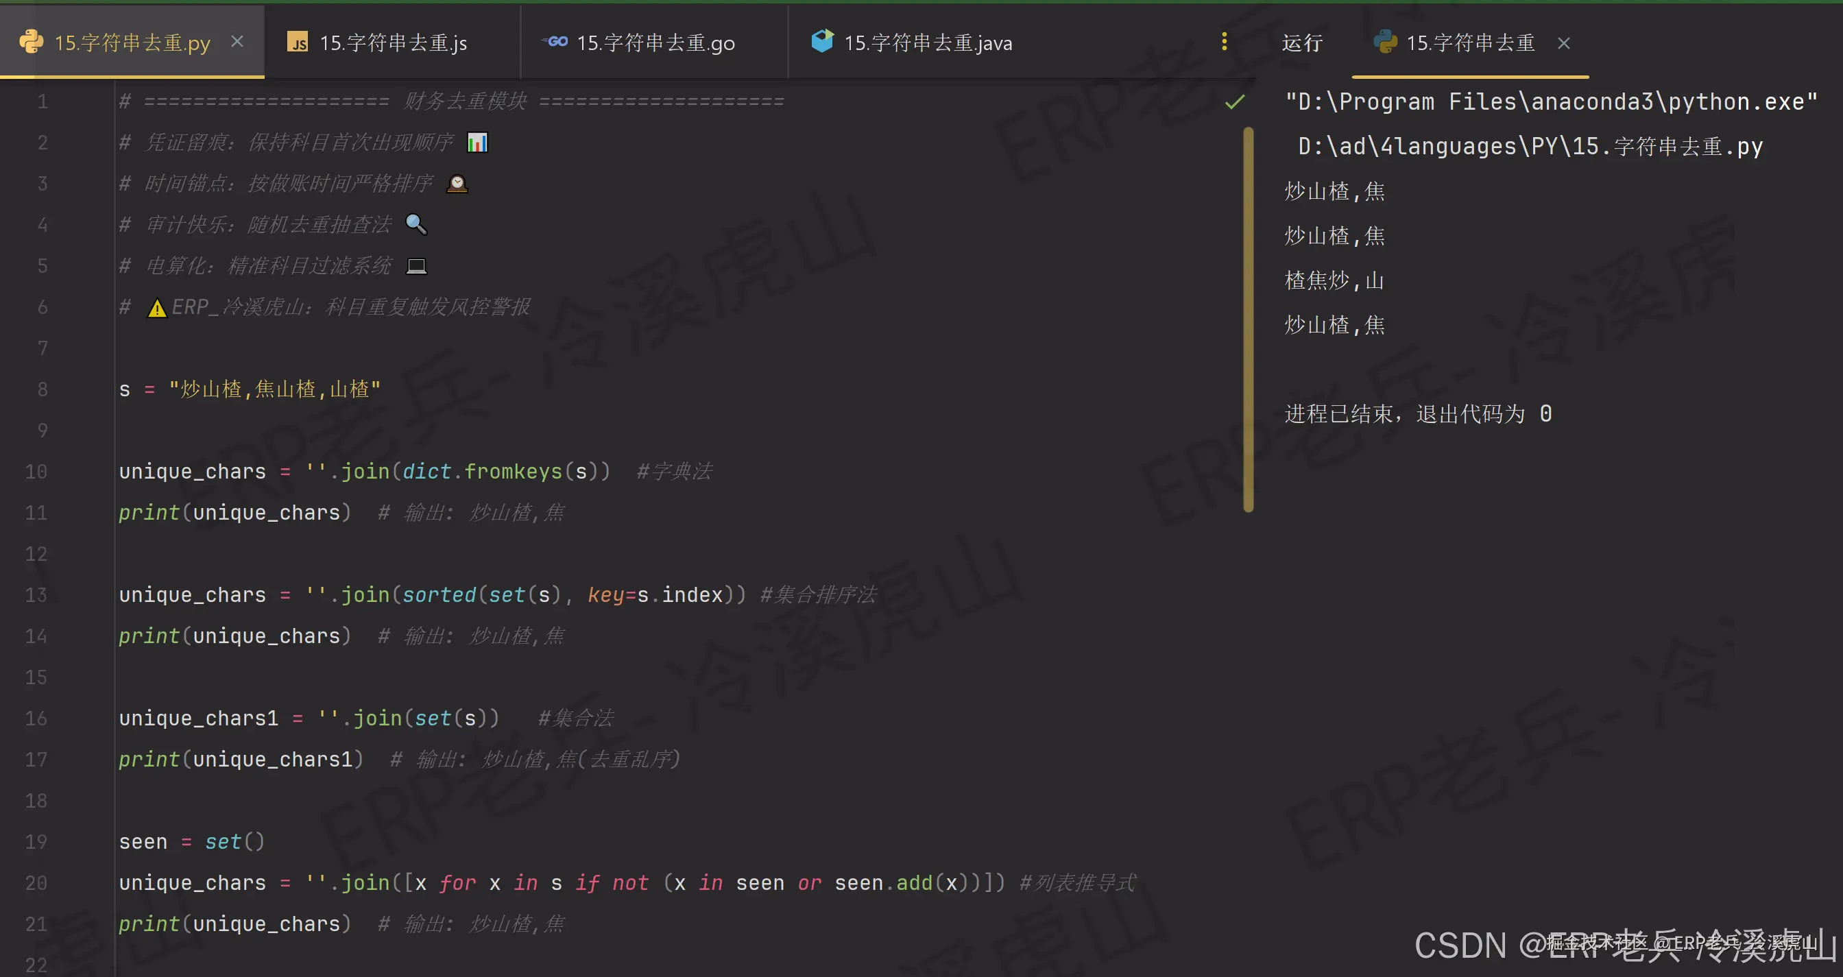Click seen.add(x) on line 20
Viewport: 1843px width, 977px height.
click(x=904, y=883)
